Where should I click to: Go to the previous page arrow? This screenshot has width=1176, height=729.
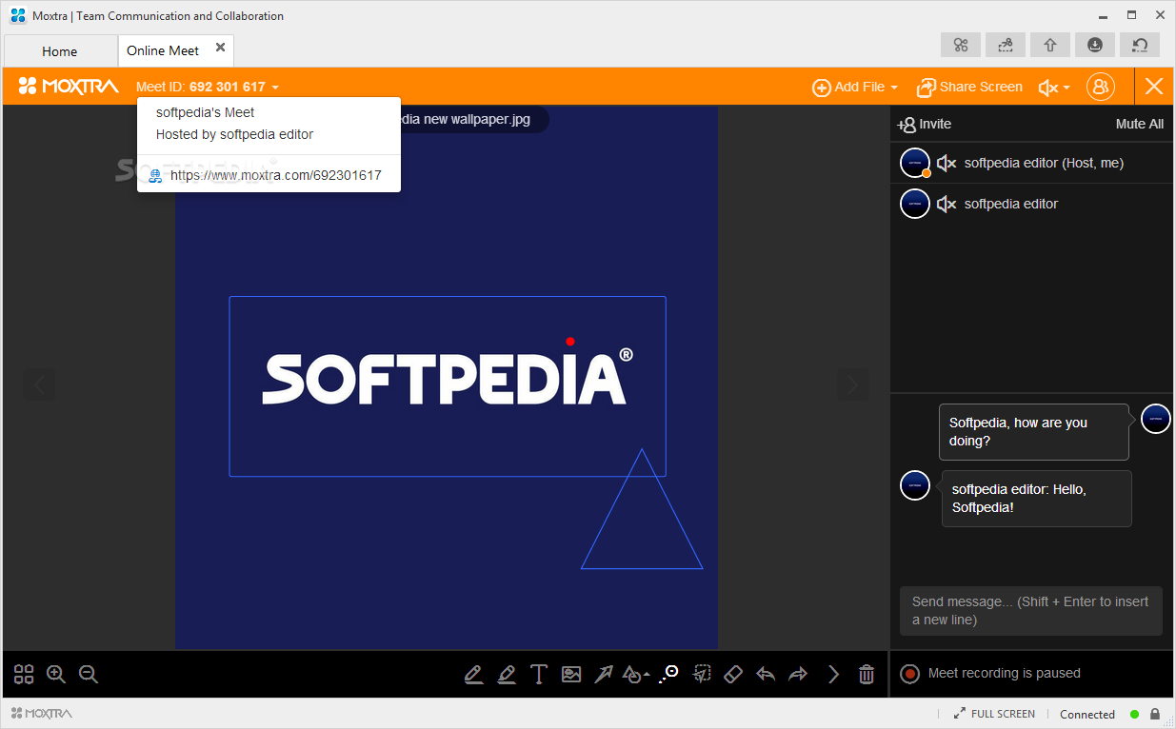tap(39, 384)
